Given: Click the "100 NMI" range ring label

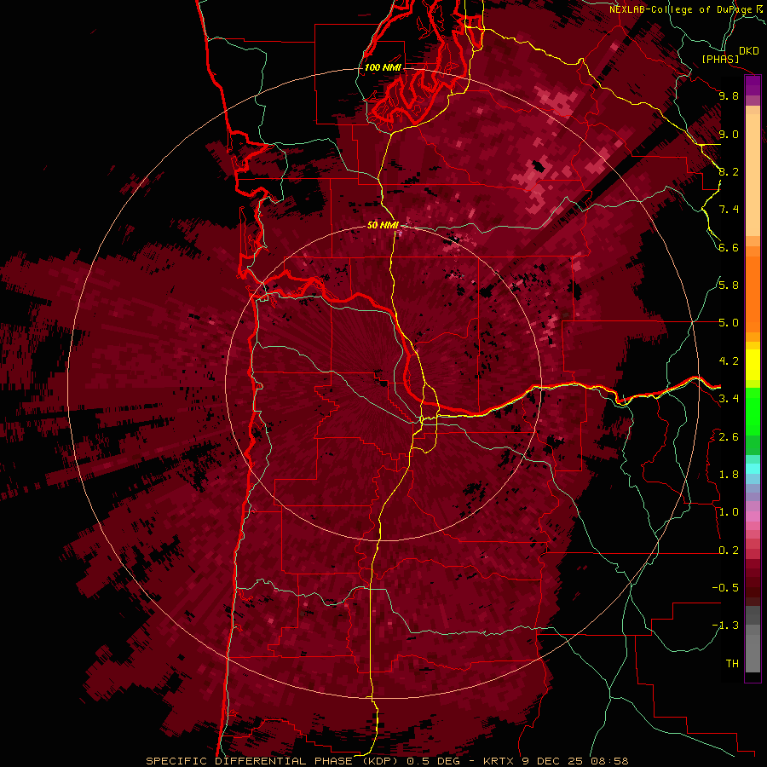Looking at the screenshot, I should [x=383, y=67].
